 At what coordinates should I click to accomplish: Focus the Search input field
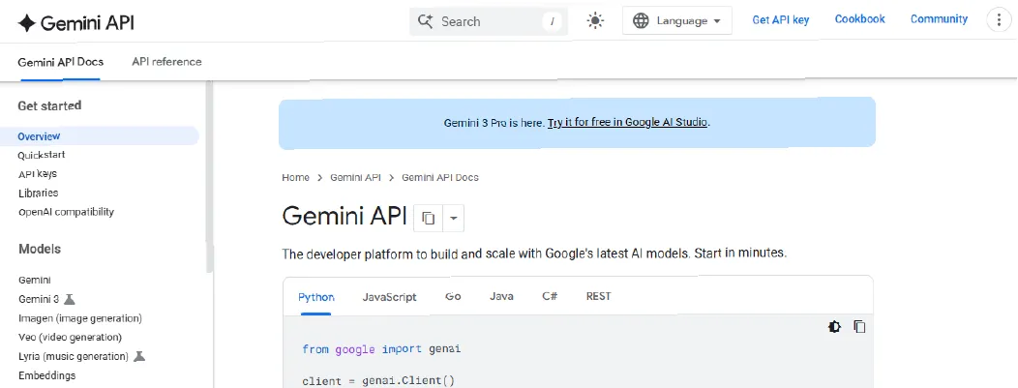[489, 21]
